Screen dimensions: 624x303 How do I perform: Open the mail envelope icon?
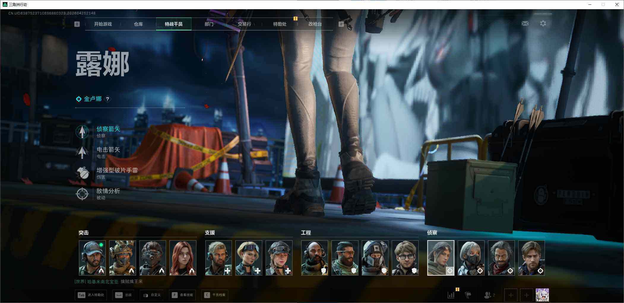click(x=525, y=23)
